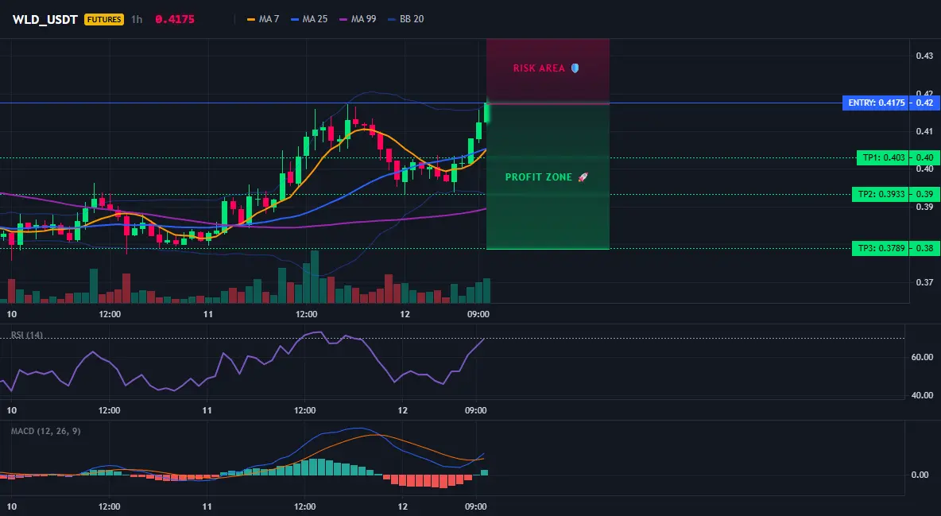Viewport: 941px width, 516px height.
Task: Click the 60.00 RSI axis value
Action: (x=923, y=357)
